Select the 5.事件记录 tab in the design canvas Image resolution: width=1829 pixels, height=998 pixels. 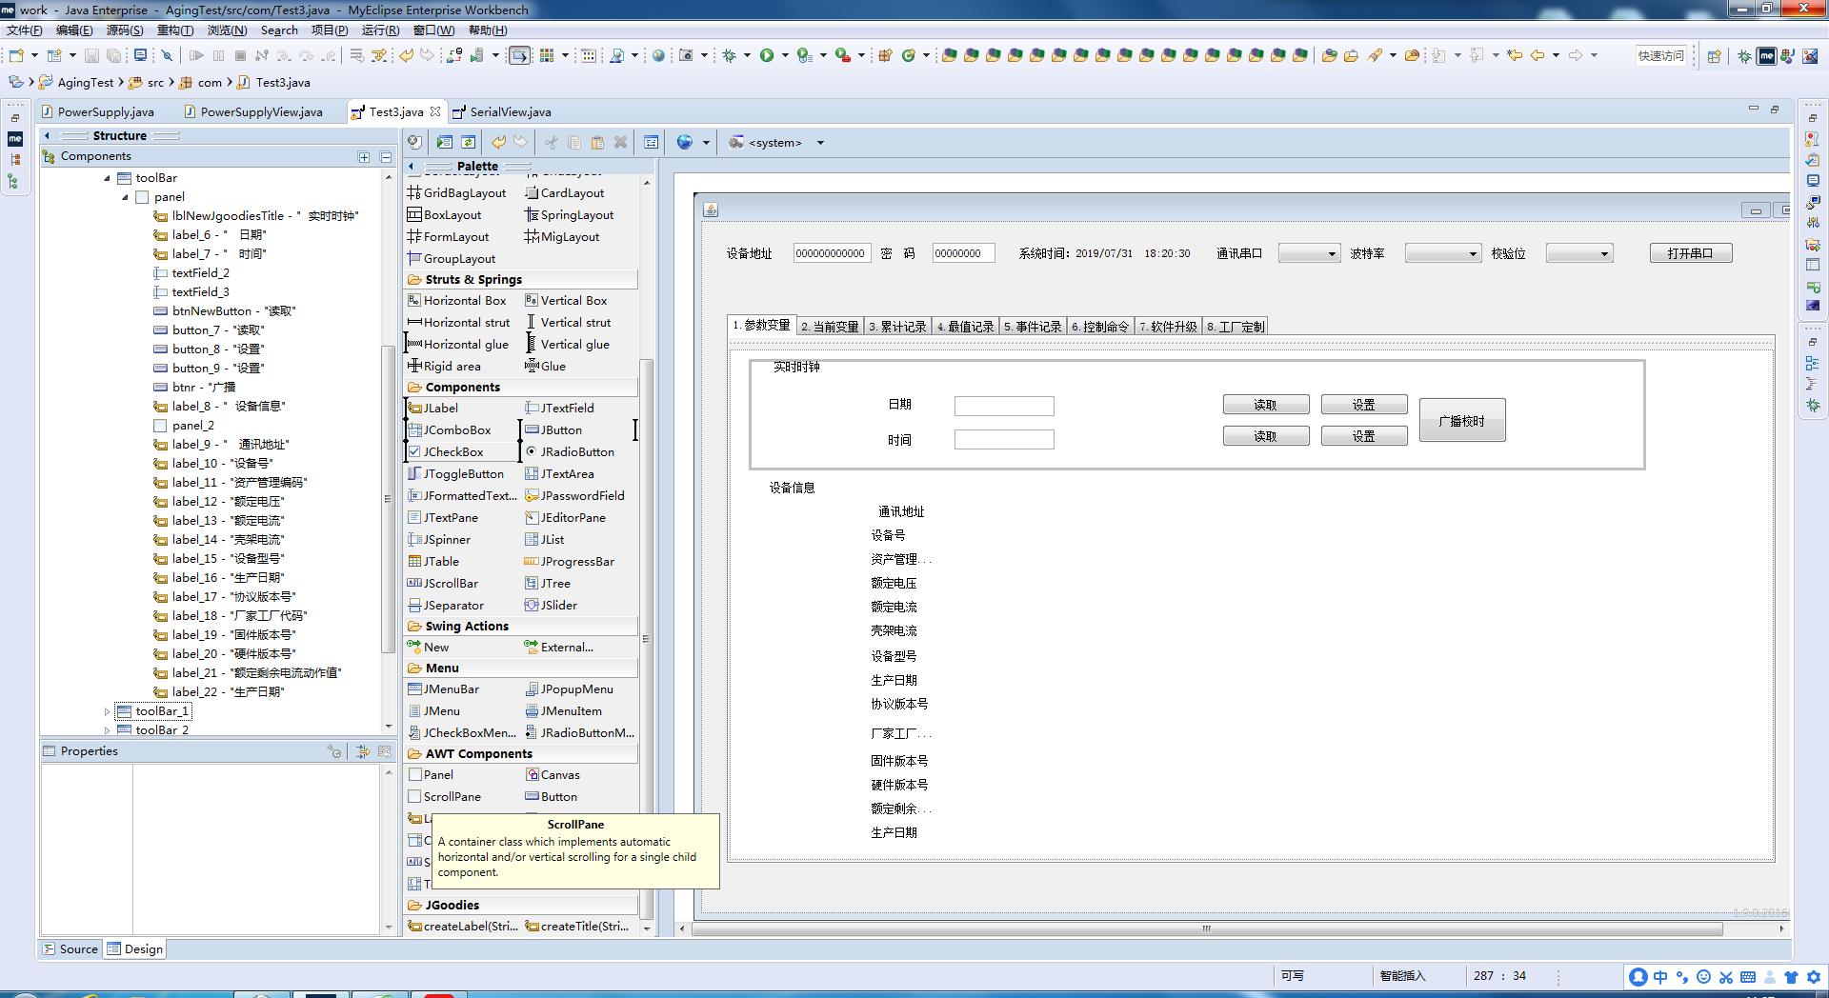click(1033, 327)
